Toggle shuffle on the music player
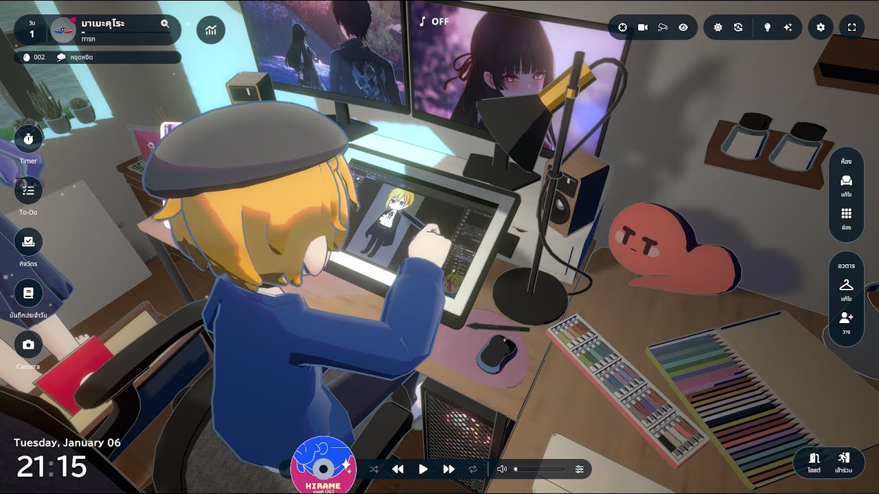This screenshot has height=494, width=879. pyautogui.click(x=374, y=469)
